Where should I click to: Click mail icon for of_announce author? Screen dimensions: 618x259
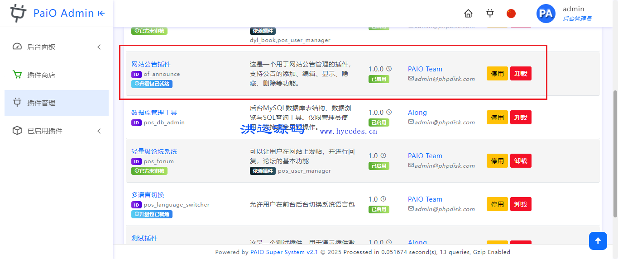coord(411,79)
